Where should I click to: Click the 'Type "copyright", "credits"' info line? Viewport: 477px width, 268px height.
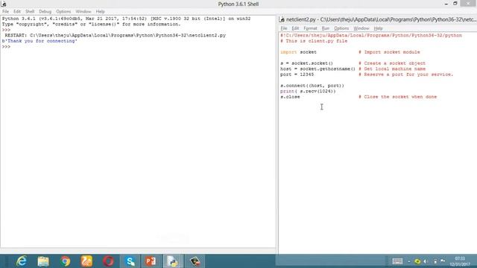(x=91, y=25)
